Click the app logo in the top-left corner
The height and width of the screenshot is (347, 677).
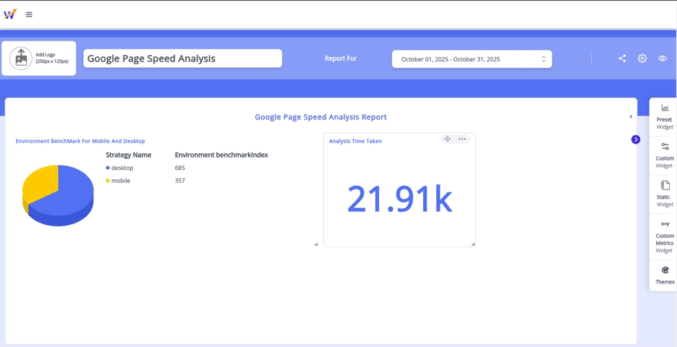point(10,14)
